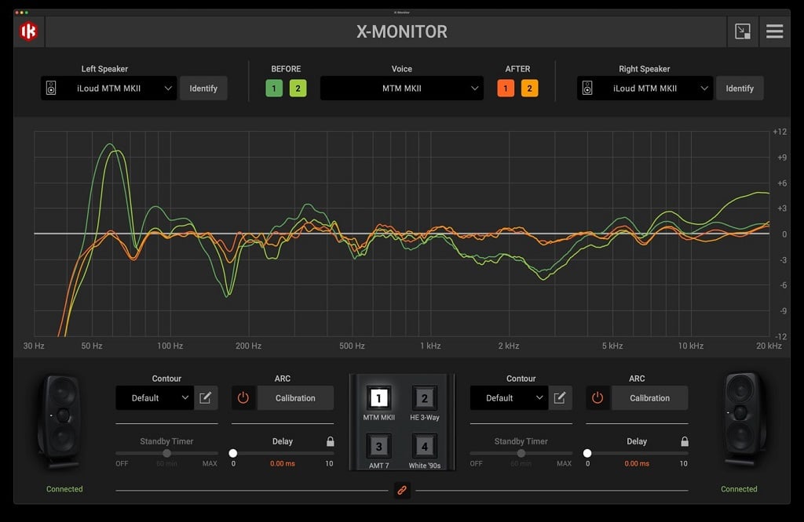Open the Right Speaker model dropdown
This screenshot has height=522, width=804.
point(645,88)
